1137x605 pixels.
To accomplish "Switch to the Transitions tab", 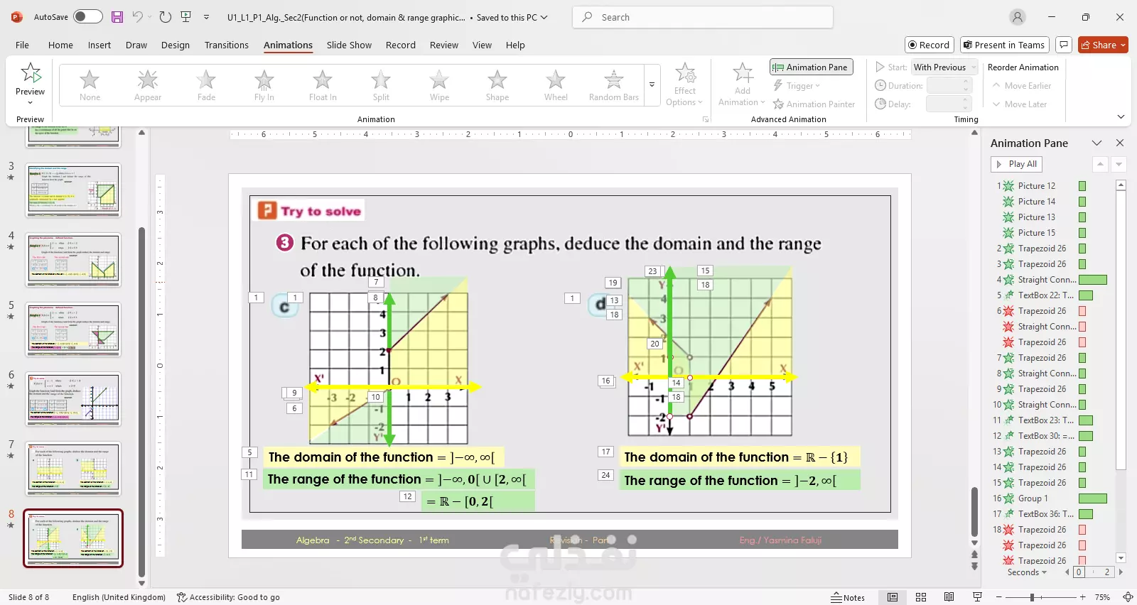I will (227, 45).
